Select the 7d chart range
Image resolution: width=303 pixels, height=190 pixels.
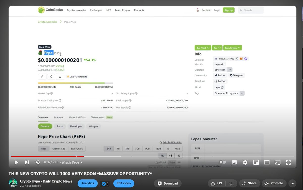tap(118, 149)
